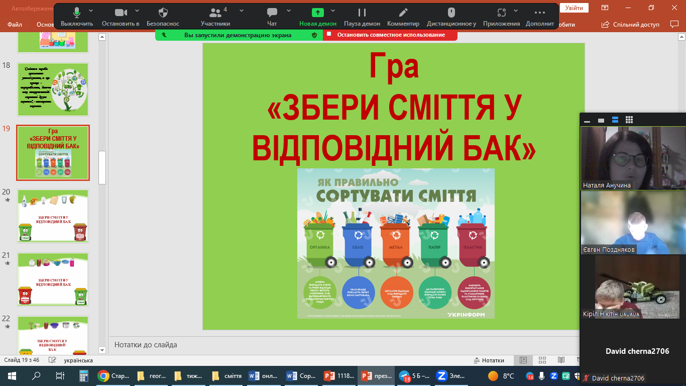Click the title 'Гра' on slide
The height and width of the screenshot is (386, 686).
[x=394, y=65]
